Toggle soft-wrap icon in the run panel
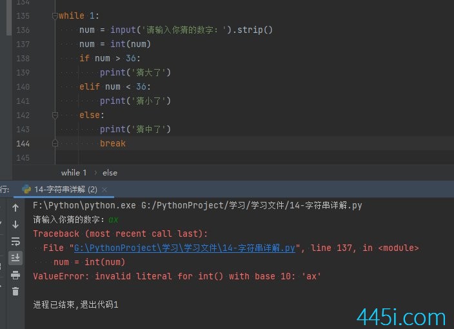The width and height of the screenshot is (454, 329). pos(15,241)
